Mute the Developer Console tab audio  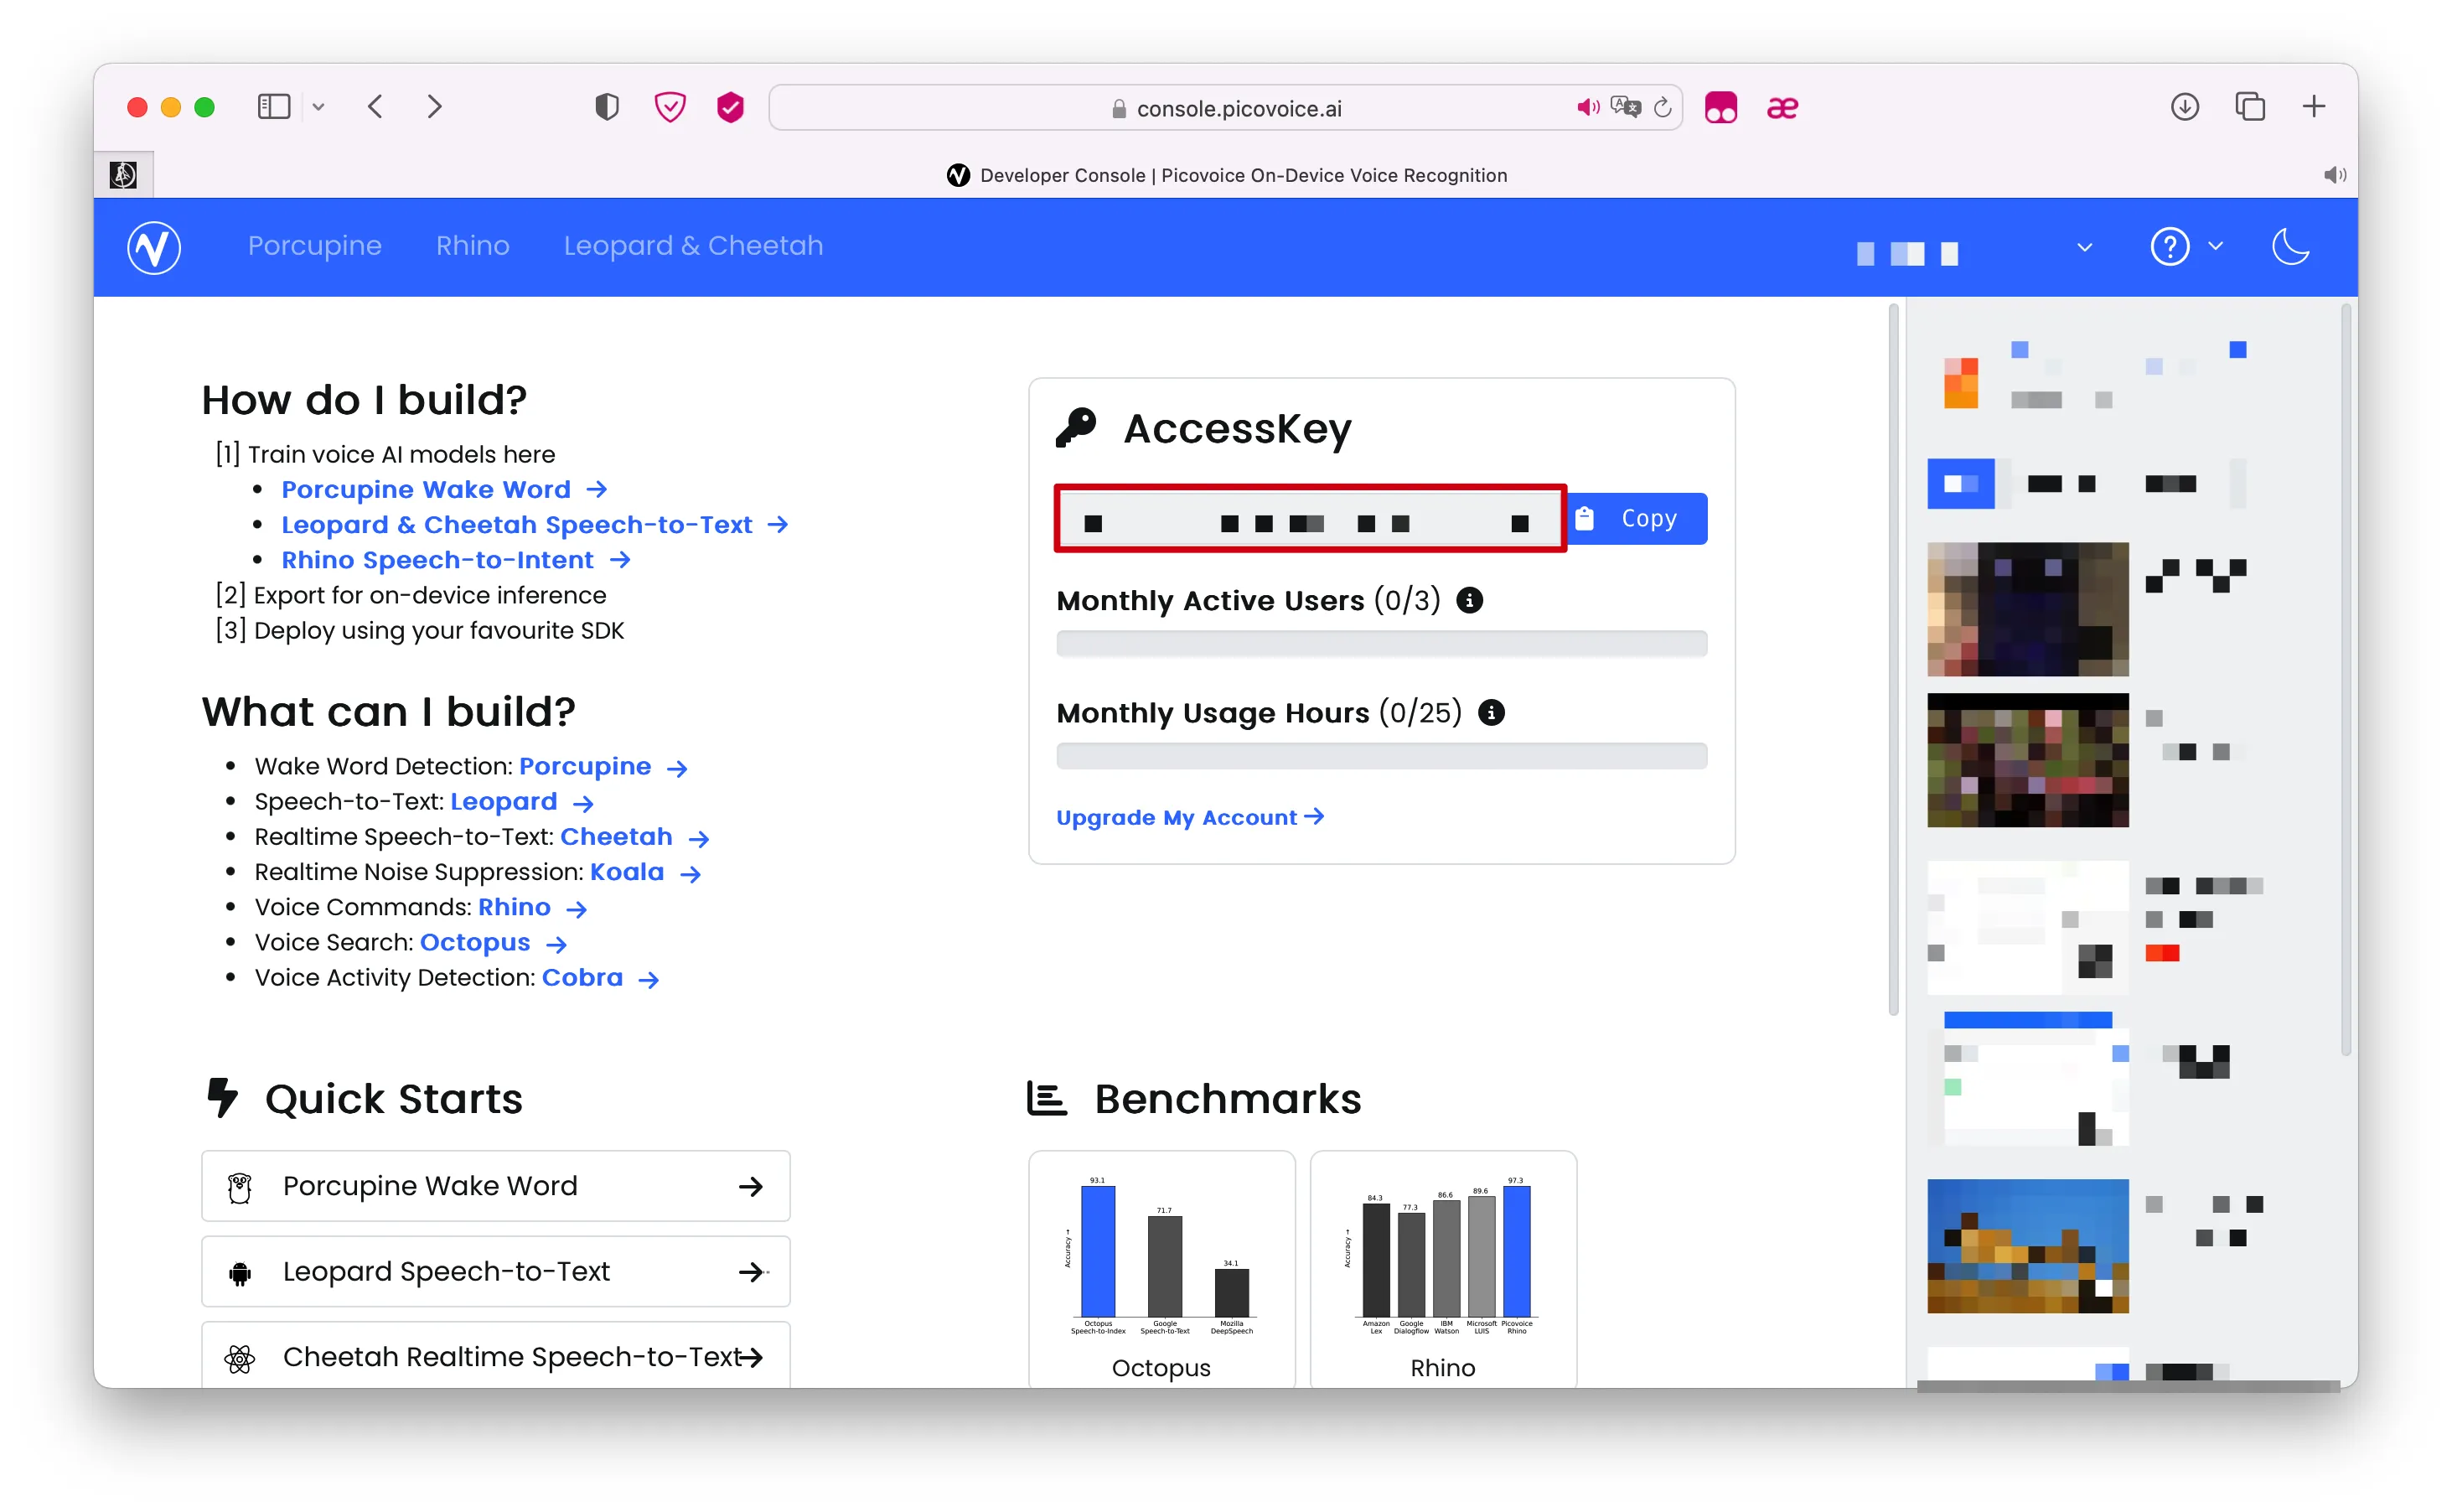[x=2333, y=175]
